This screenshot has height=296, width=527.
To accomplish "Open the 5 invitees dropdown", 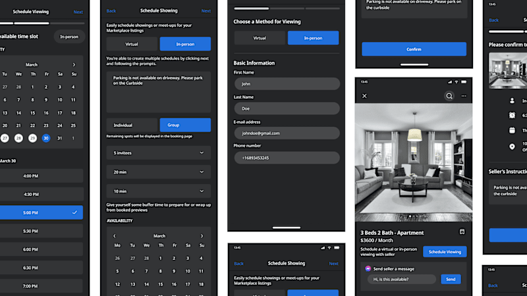I will (x=159, y=153).
